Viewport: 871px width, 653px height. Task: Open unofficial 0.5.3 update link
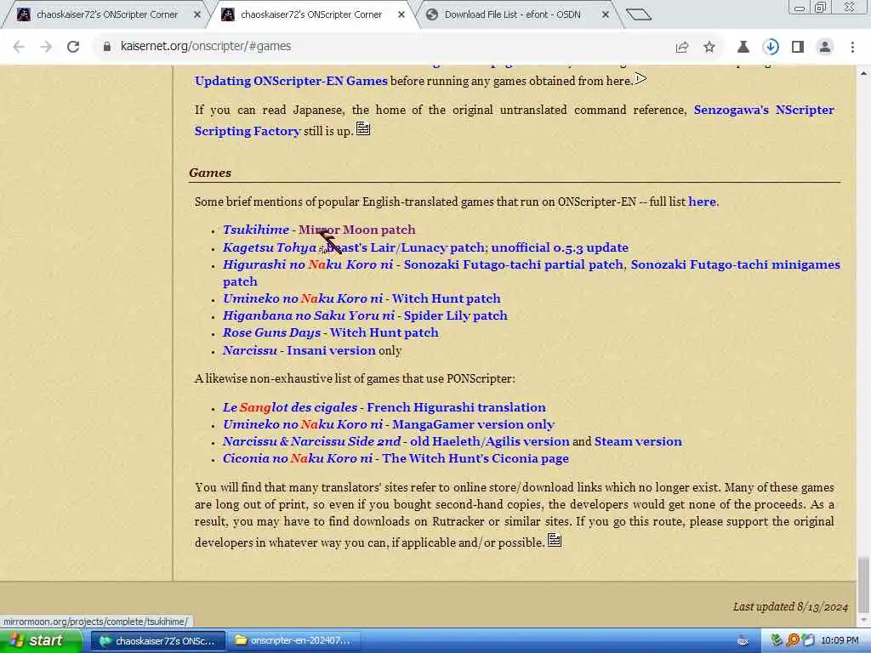560,247
